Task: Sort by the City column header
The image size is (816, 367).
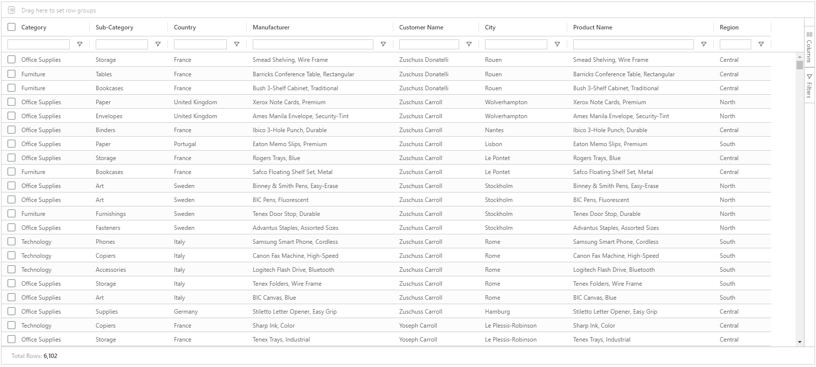Action: [490, 27]
